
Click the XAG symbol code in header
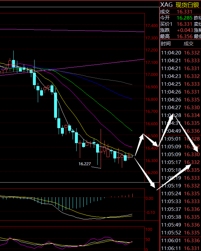pos(166,5)
